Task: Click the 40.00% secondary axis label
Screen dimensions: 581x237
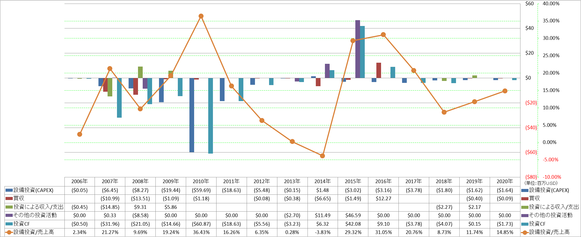Action: click(x=551, y=4)
